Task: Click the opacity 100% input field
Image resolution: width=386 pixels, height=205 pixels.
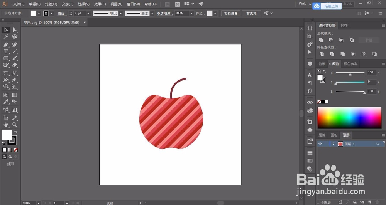Action: 182,13
